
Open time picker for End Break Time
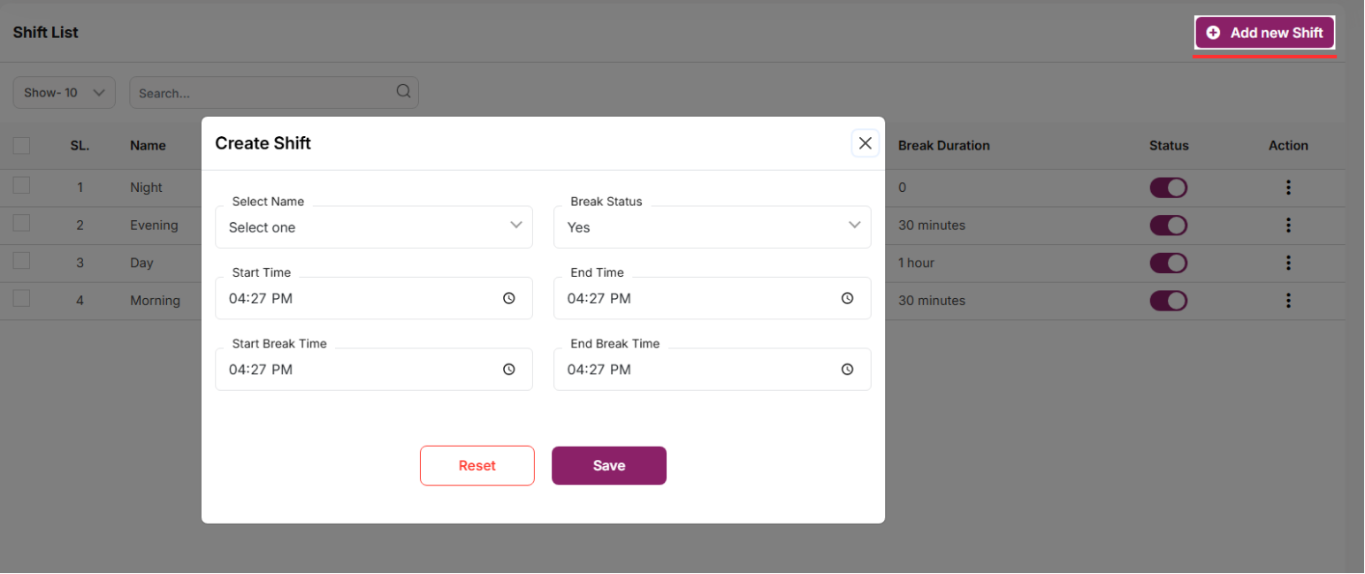point(847,370)
